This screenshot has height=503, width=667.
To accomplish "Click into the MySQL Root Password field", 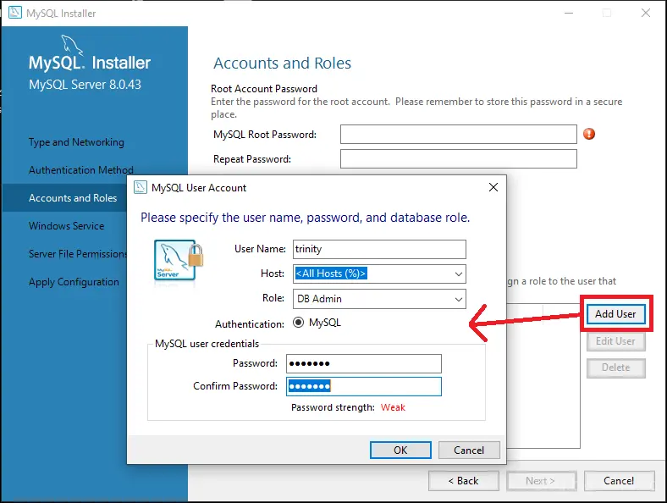I will 459,135.
